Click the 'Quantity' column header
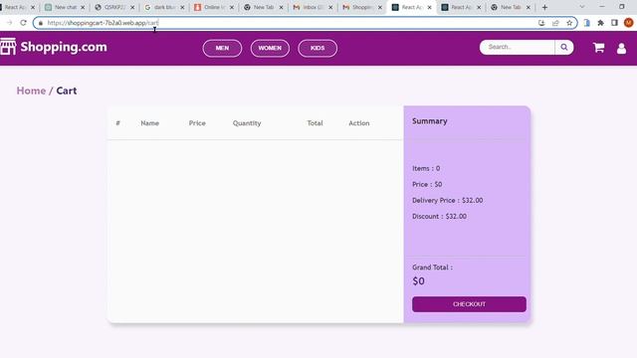 tap(247, 123)
